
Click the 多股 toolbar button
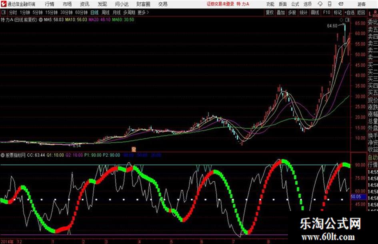click(x=292, y=12)
